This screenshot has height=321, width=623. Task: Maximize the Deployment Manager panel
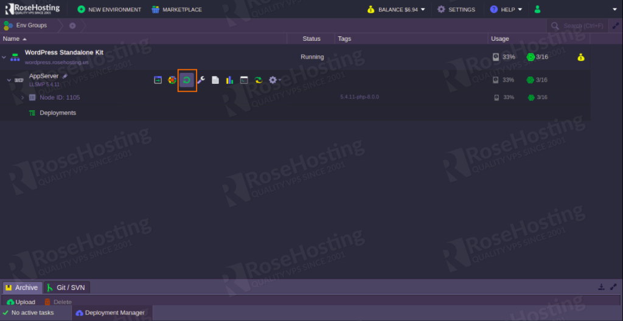[613, 287]
